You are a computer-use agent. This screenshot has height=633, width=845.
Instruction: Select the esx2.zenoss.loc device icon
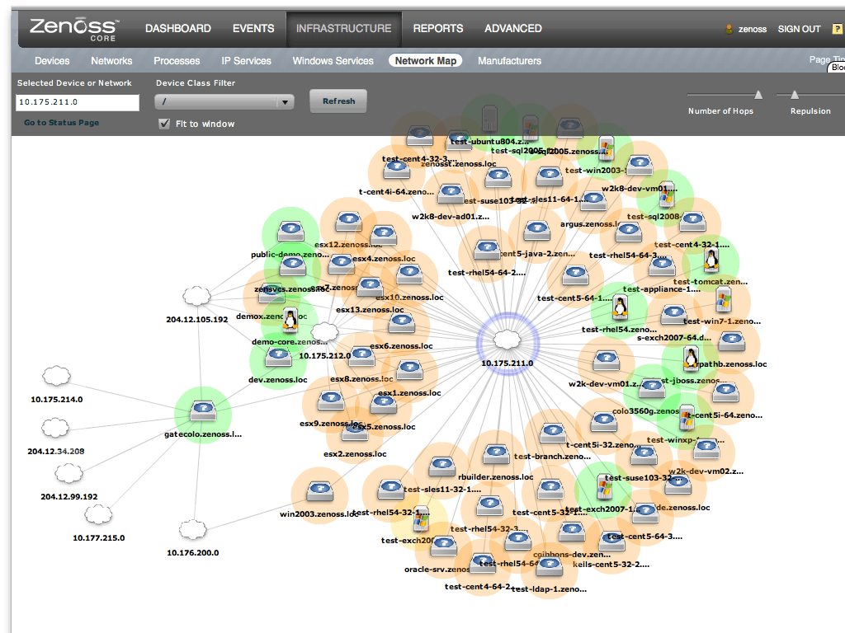[354, 432]
